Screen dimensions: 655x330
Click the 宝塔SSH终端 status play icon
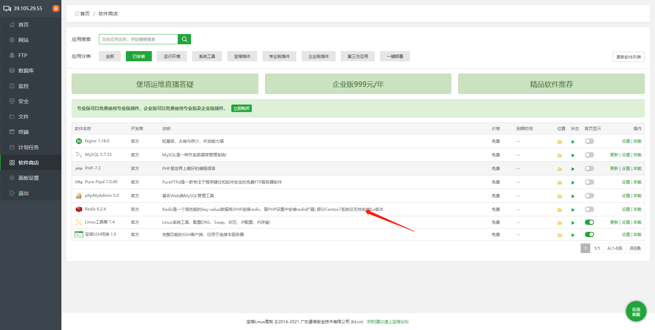573,235
